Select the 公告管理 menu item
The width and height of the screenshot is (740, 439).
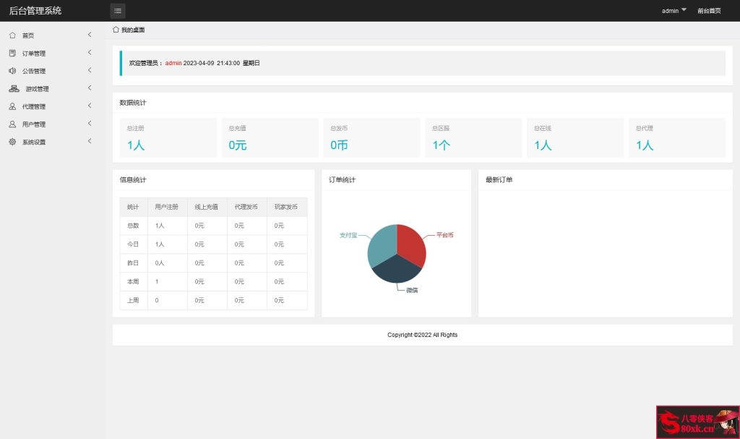point(34,71)
